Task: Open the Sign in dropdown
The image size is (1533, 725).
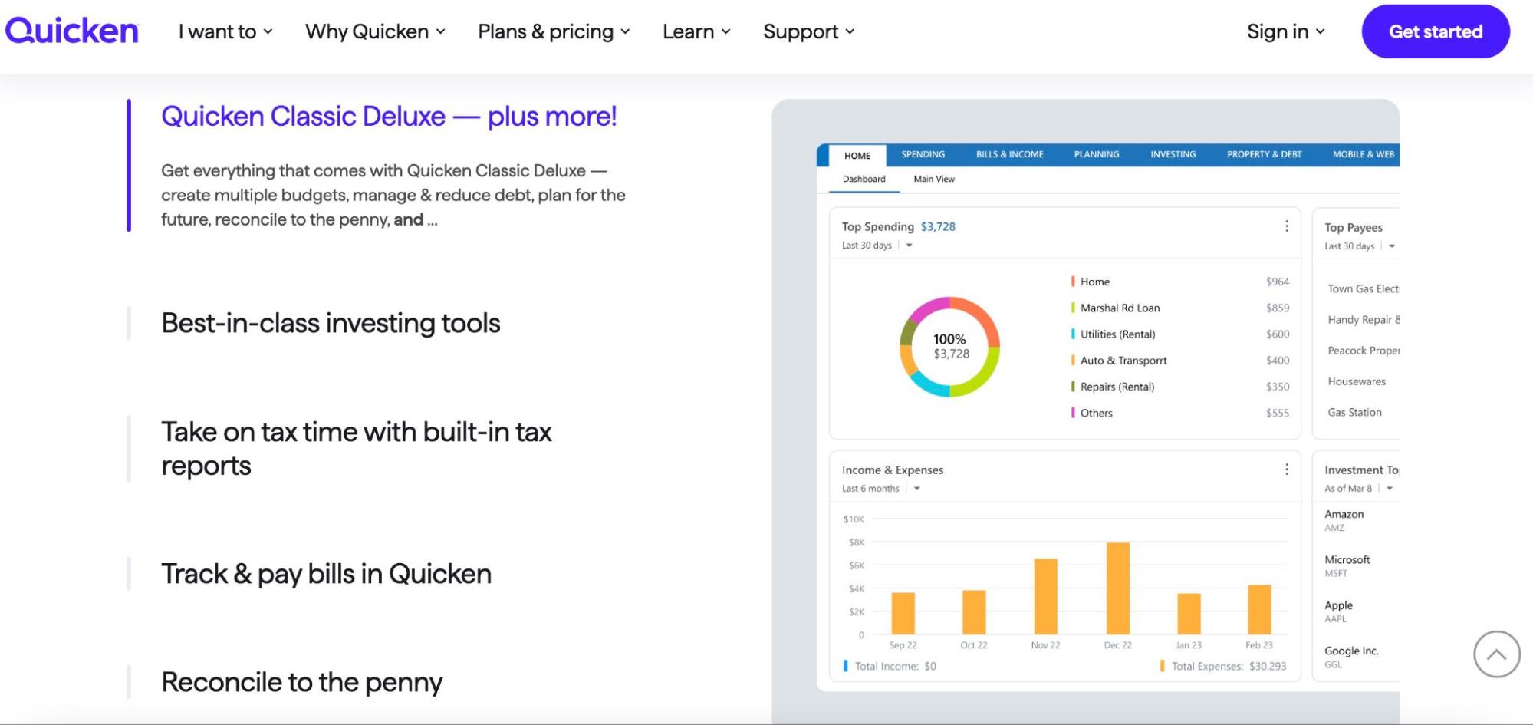Action: pos(1285,31)
